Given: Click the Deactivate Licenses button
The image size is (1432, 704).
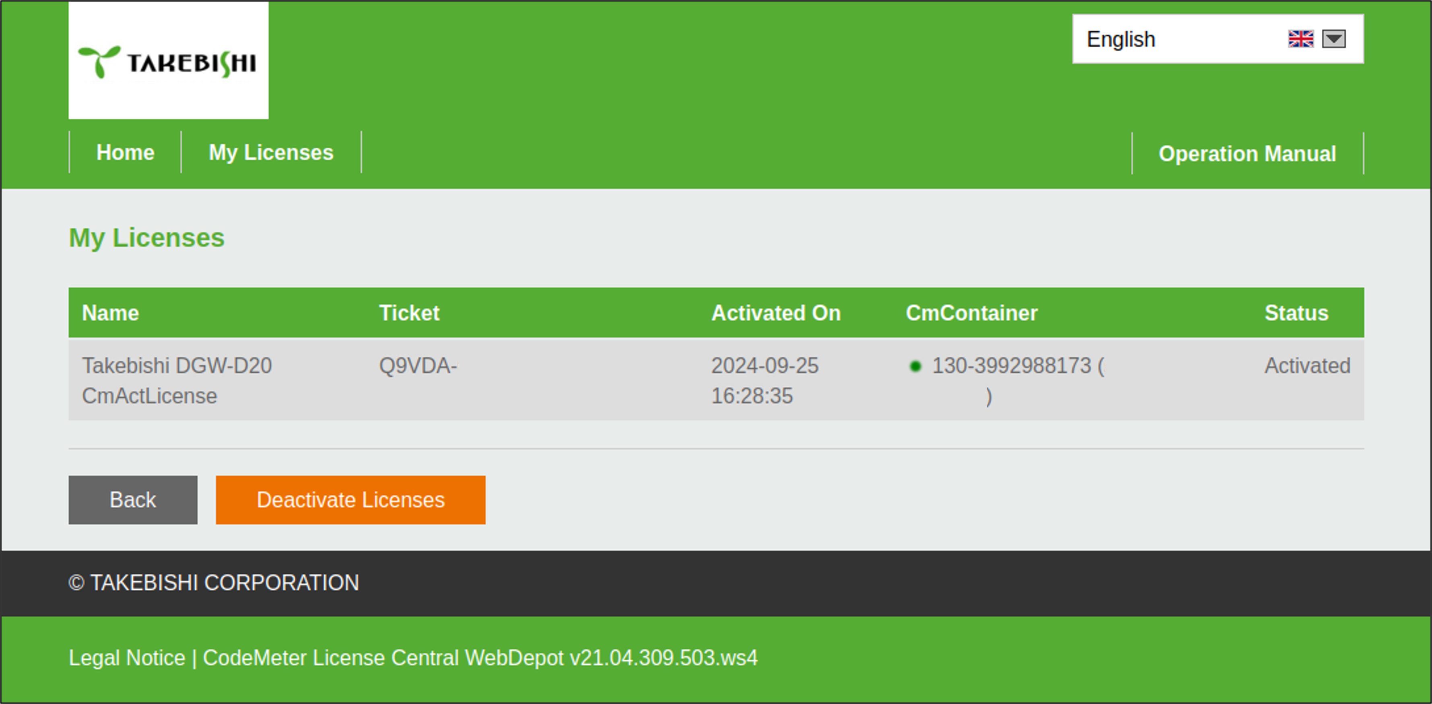Looking at the screenshot, I should tap(350, 500).
